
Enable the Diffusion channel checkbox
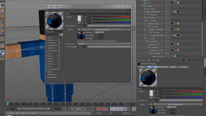click(x=59, y=40)
